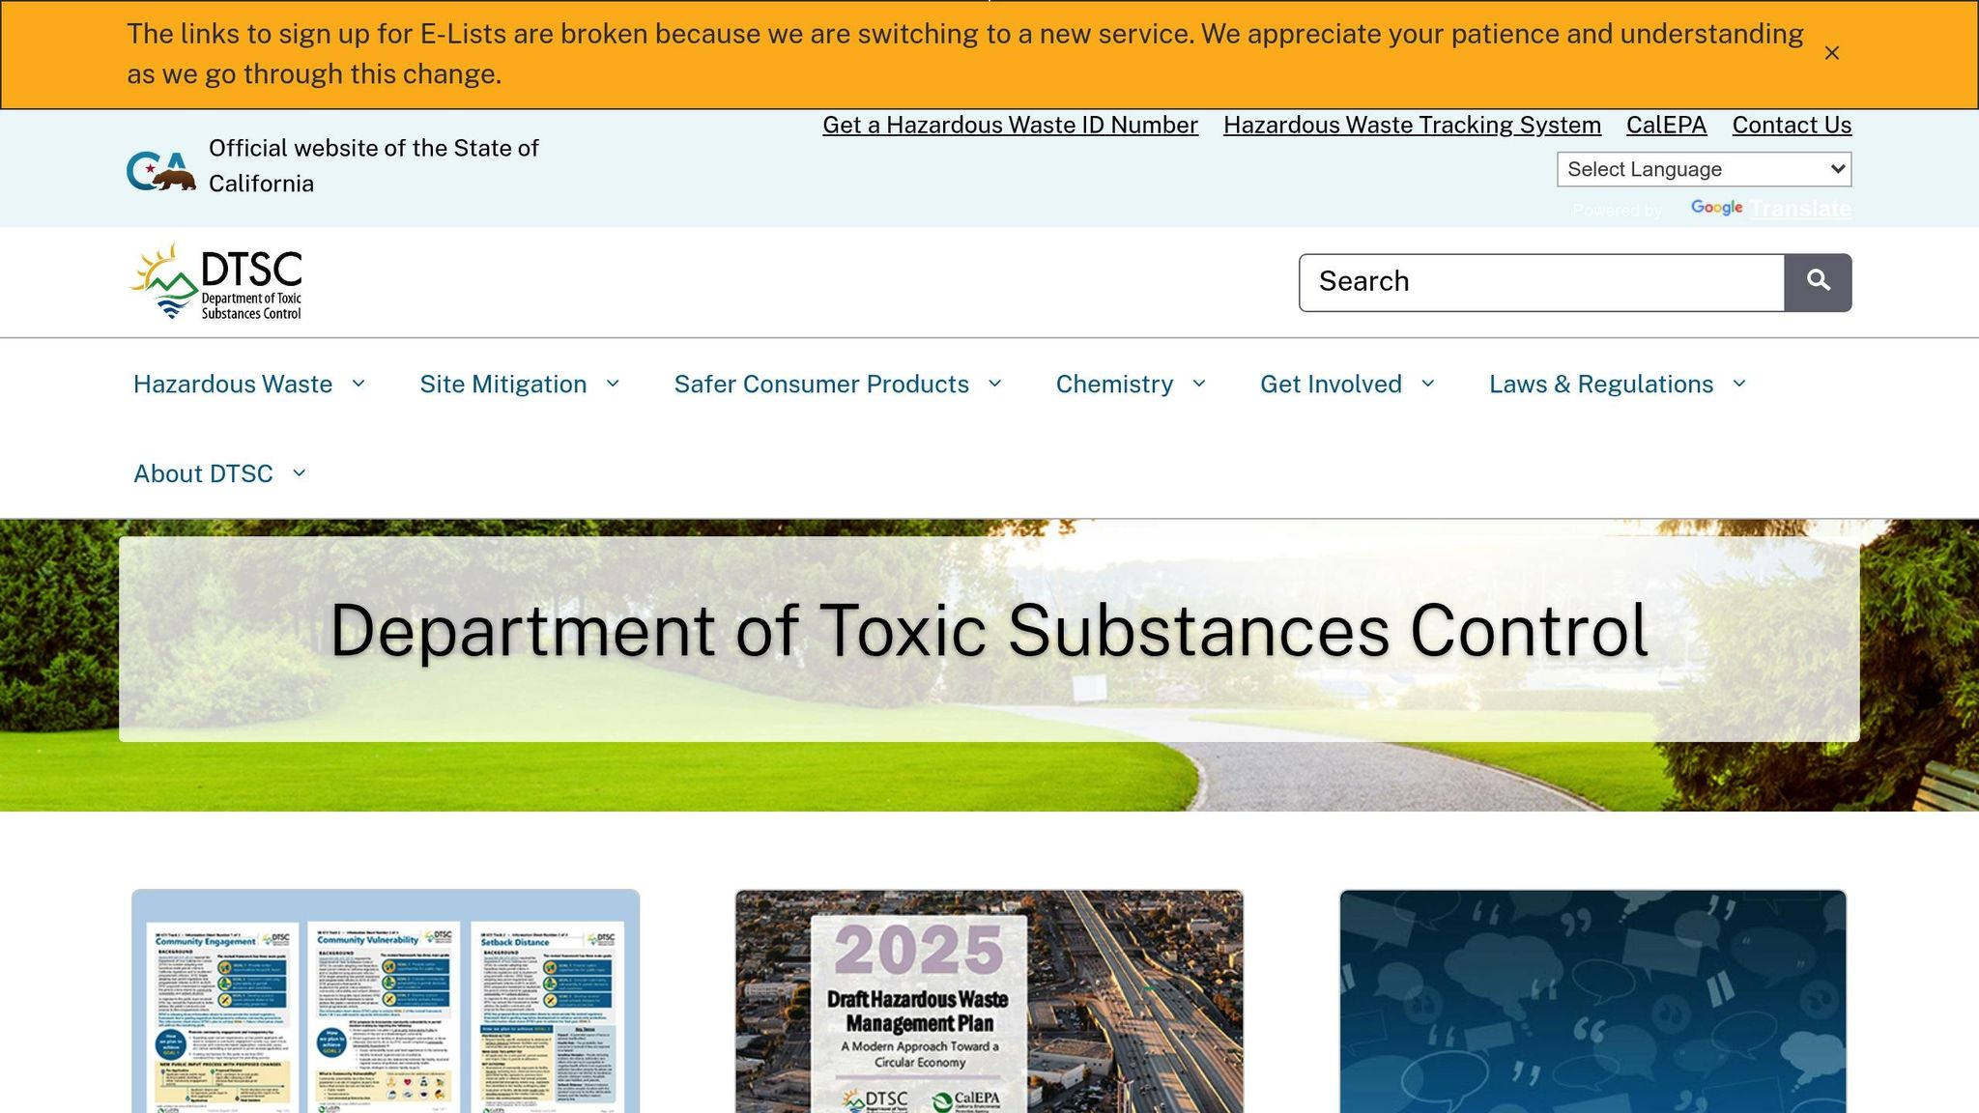
Task: Click Department of Toxic Substances Control heading
Action: tap(989, 631)
